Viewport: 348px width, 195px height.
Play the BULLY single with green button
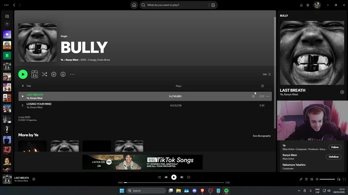pos(23,74)
